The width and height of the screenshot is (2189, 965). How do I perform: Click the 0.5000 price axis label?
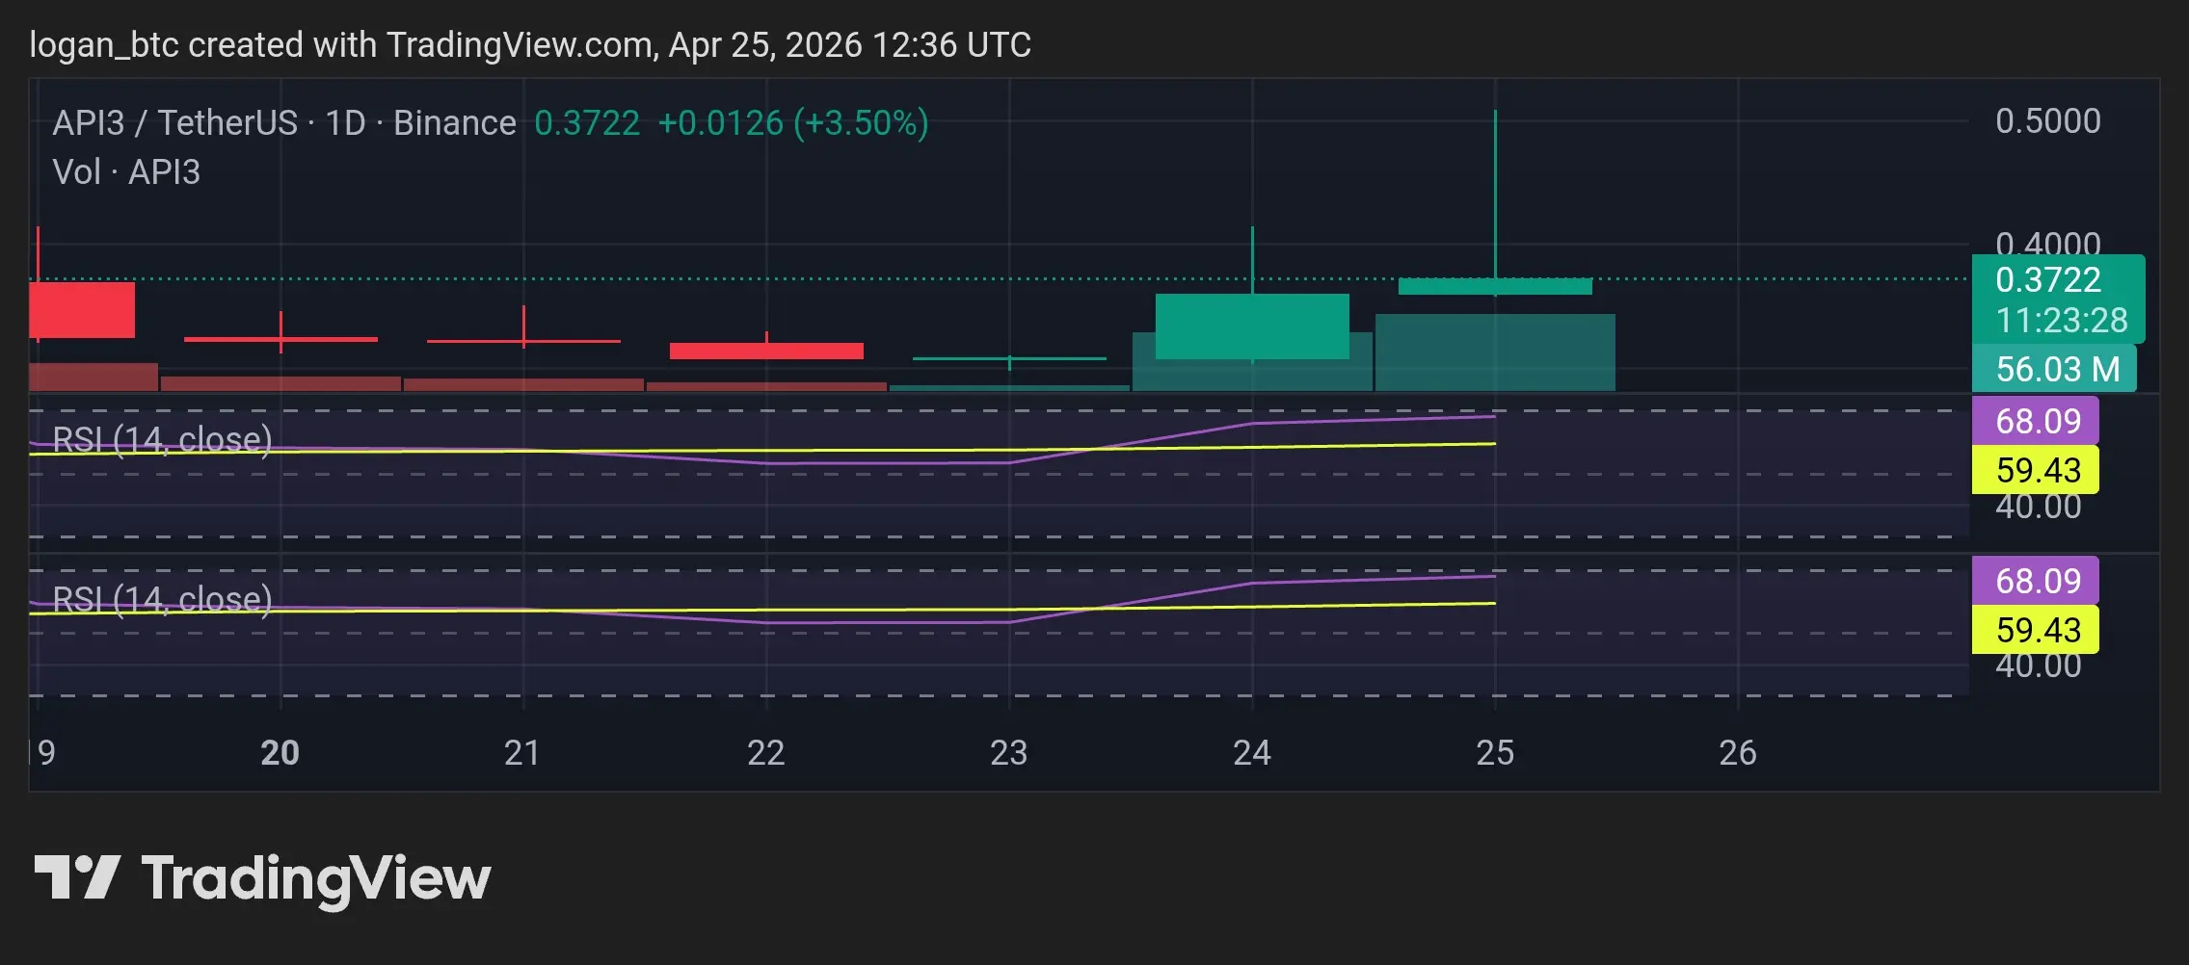pyautogui.click(x=2047, y=121)
